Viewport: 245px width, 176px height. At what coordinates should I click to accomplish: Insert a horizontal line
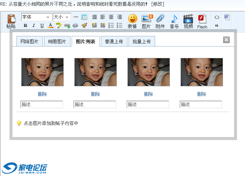click(x=76, y=17)
